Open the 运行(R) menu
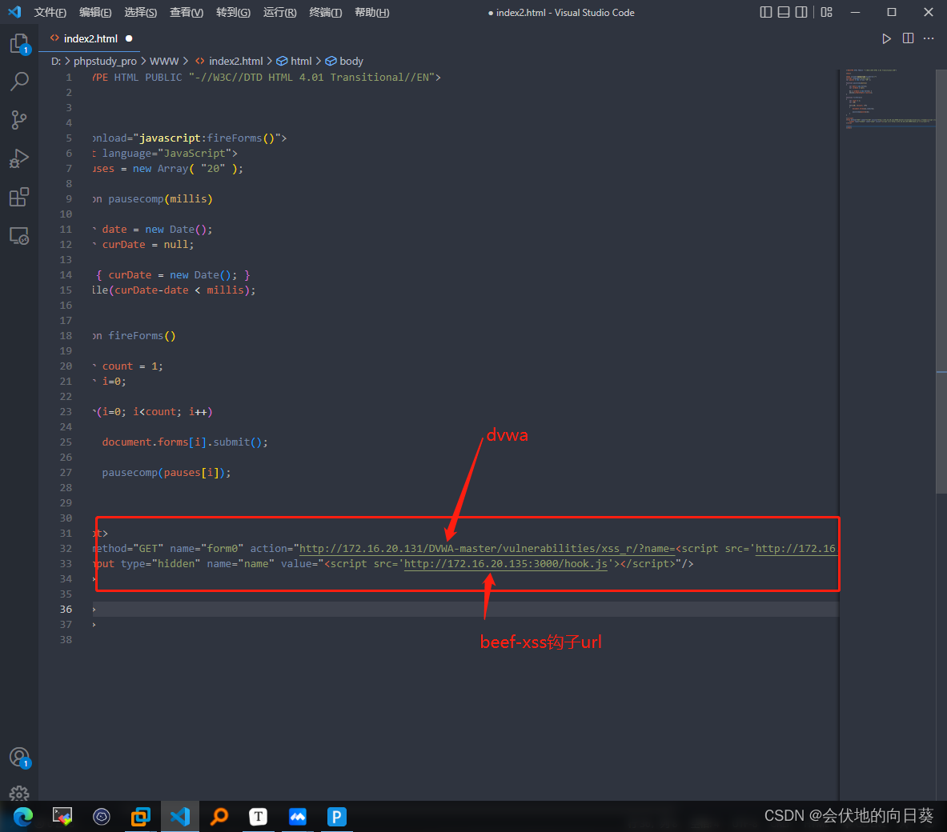Viewport: 947px width, 832px height. 279,12
